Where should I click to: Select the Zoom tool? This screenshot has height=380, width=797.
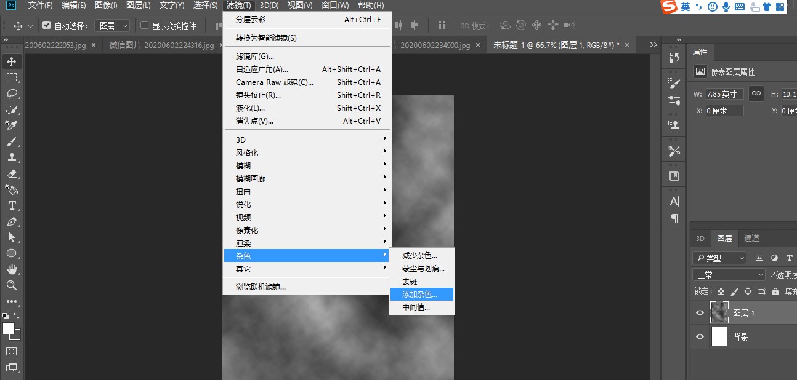click(x=12, y=285)
